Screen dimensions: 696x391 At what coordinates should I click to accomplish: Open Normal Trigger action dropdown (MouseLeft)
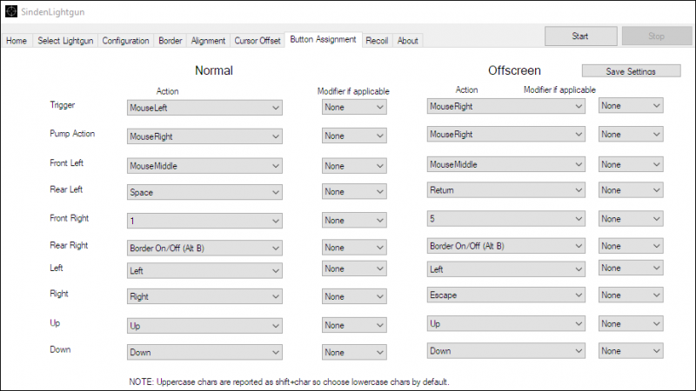point(204,108)
